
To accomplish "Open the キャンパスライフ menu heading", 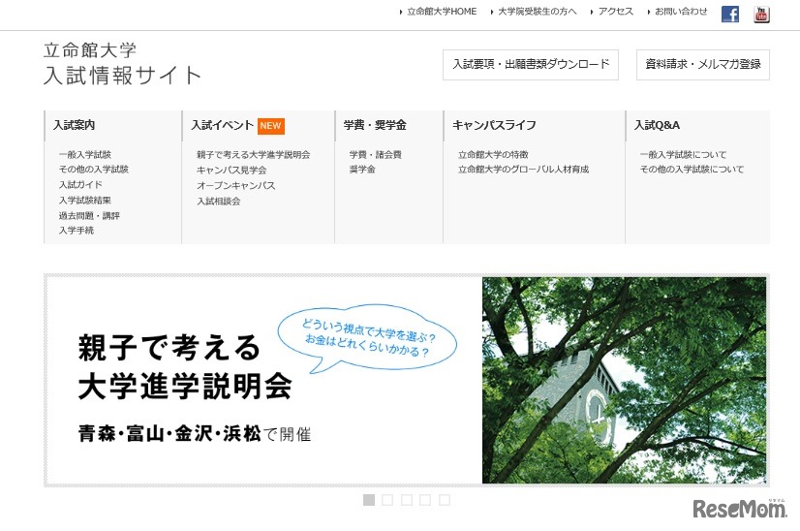I will tap(494, 125).
